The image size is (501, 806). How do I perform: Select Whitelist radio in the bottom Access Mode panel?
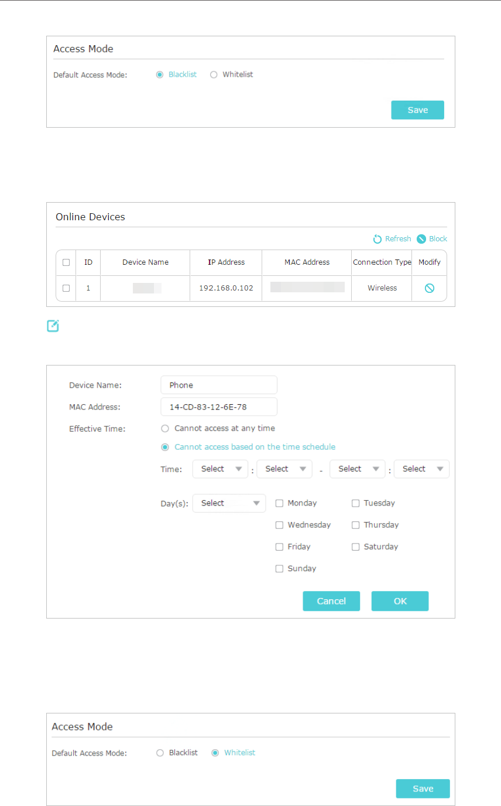point(215,753)
